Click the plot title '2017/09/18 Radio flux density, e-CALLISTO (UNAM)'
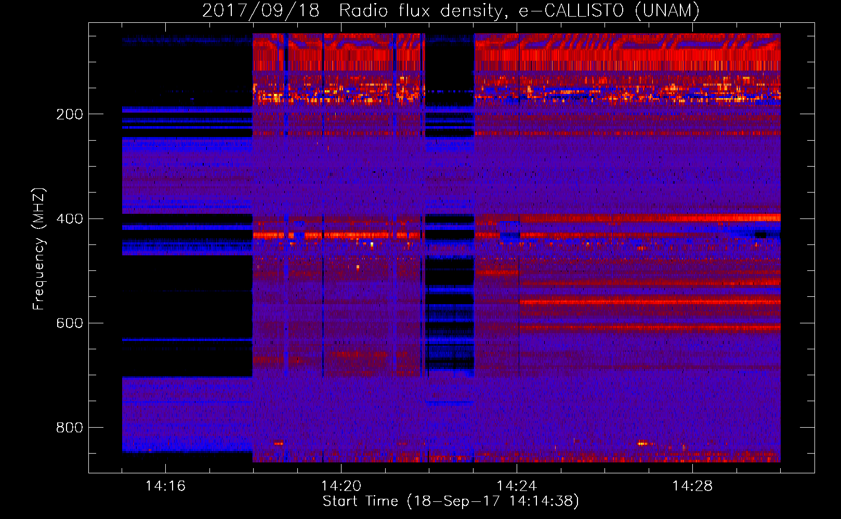 point(451,10)
